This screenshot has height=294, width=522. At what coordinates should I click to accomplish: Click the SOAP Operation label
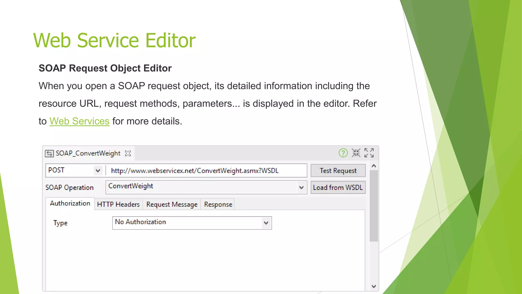click(x=70, y=188)
